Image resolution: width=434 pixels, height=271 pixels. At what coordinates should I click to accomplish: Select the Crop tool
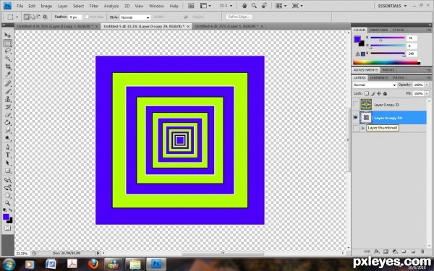point(8,66)
